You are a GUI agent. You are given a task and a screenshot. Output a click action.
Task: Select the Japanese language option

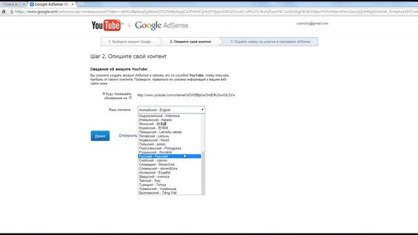(170, 124)
